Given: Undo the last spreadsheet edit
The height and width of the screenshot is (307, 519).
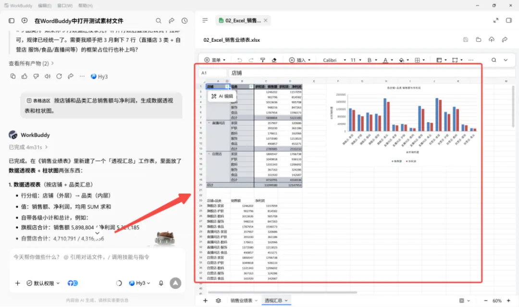Looking at the screenshot, I should (240, 60).
